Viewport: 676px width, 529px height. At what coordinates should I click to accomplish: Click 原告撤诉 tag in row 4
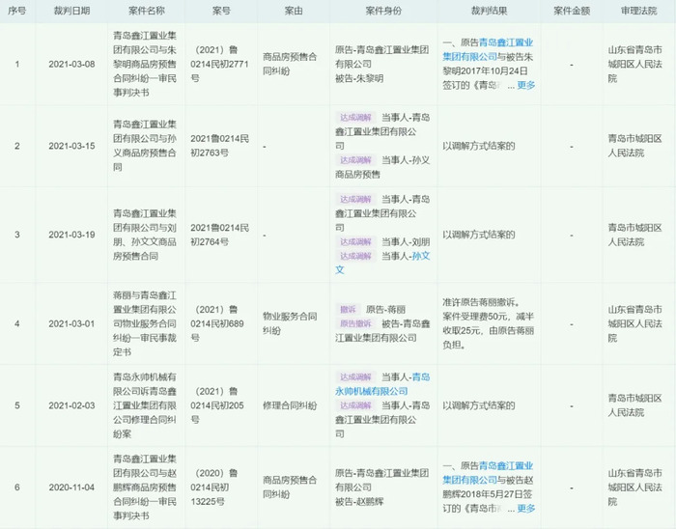click(x=355, y=323)
